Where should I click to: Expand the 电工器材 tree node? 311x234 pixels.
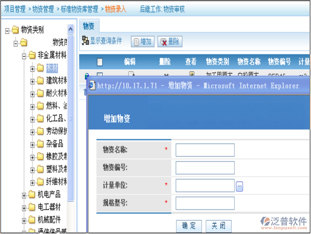[x=24, y=207]
